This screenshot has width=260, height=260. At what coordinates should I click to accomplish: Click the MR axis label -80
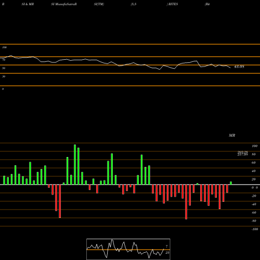(254, 221)
